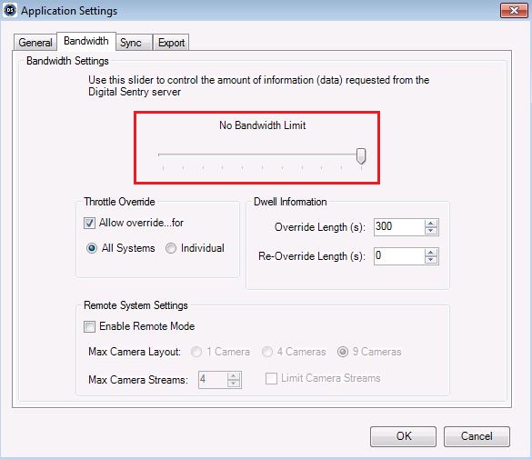Screen dimensions: 532x459
Task: Toggle the Limit Camera Streams checkbox
Action: tap(271, 378)
